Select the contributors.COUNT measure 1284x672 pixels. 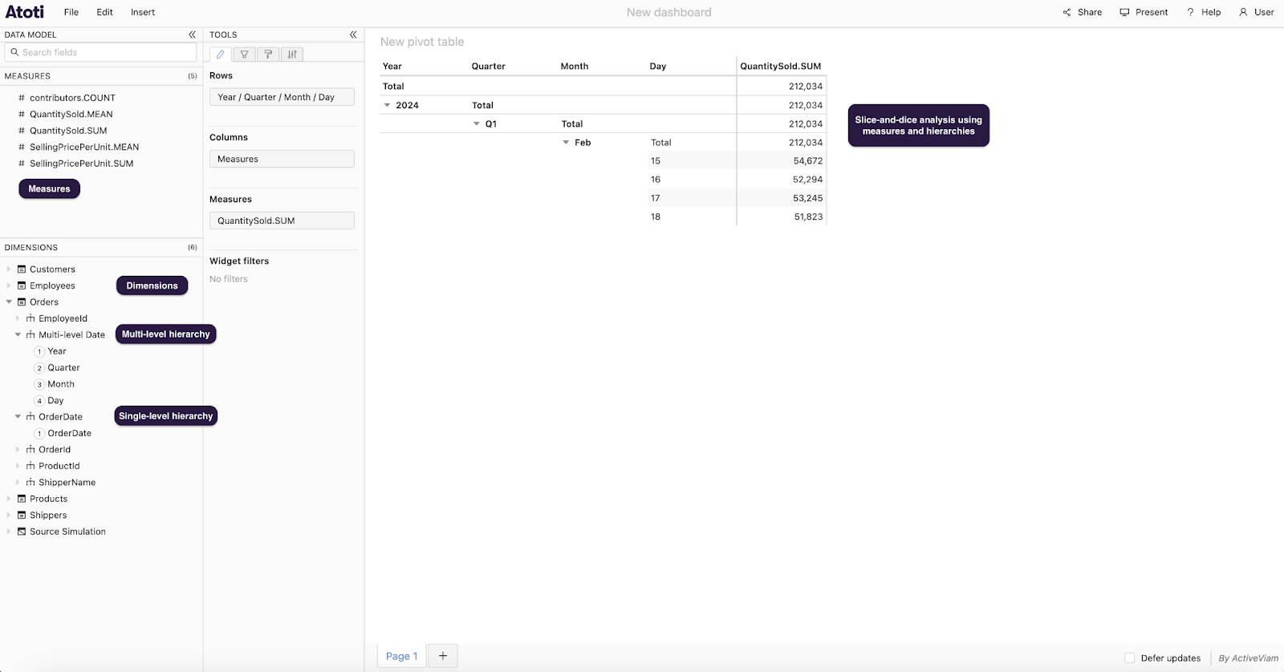tap(72, 98)
